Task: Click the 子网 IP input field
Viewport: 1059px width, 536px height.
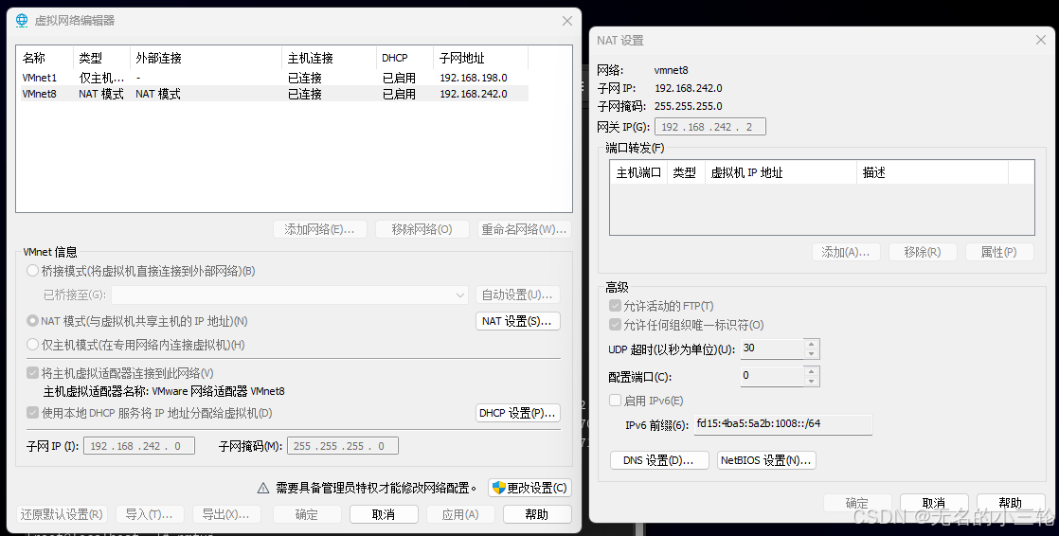Action: (x=139, y=446)
